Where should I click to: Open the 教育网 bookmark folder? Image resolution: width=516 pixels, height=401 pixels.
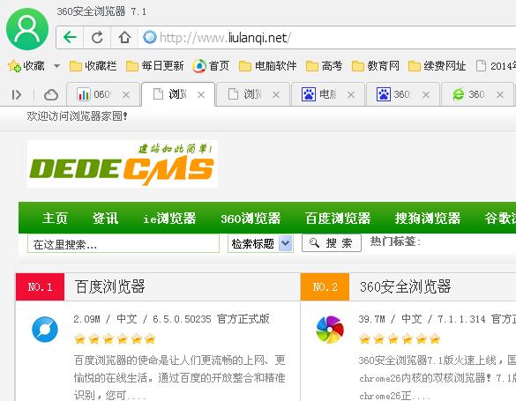click(376, 66)
